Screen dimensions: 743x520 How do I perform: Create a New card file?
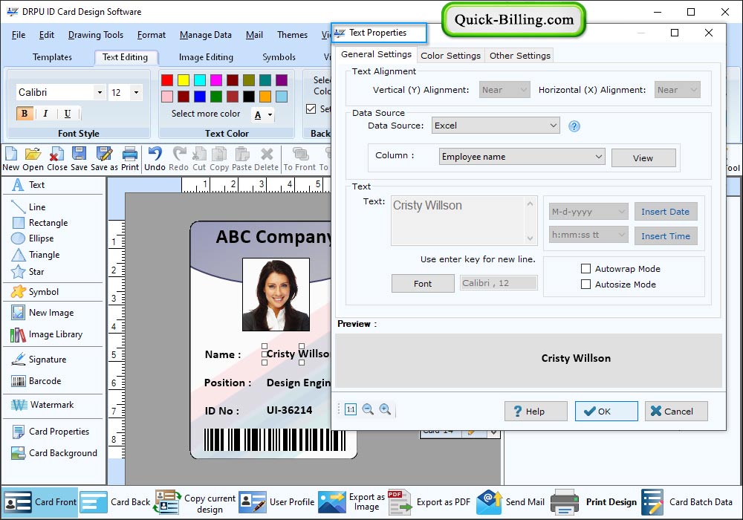tap(10, 159)
